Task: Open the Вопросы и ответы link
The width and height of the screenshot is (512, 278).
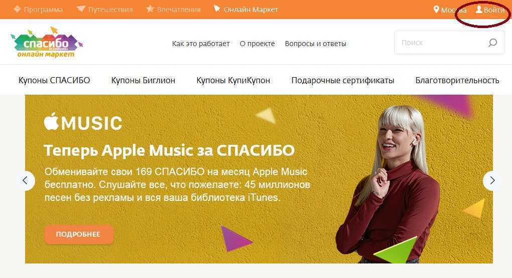Action: [x=315, y=44]
